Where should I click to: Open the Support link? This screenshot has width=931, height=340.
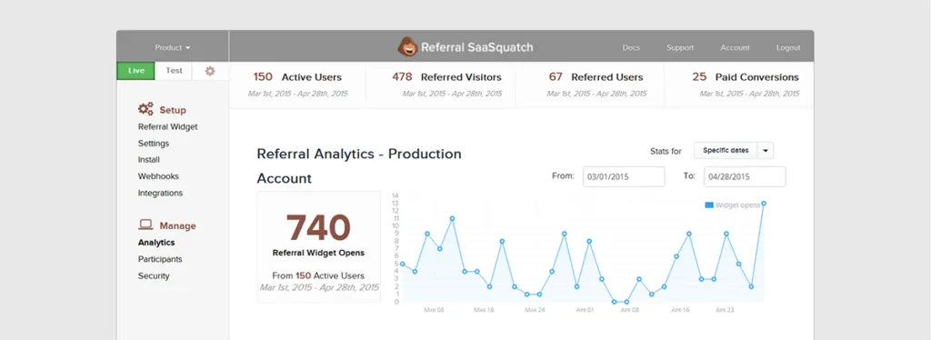(680, 47)
